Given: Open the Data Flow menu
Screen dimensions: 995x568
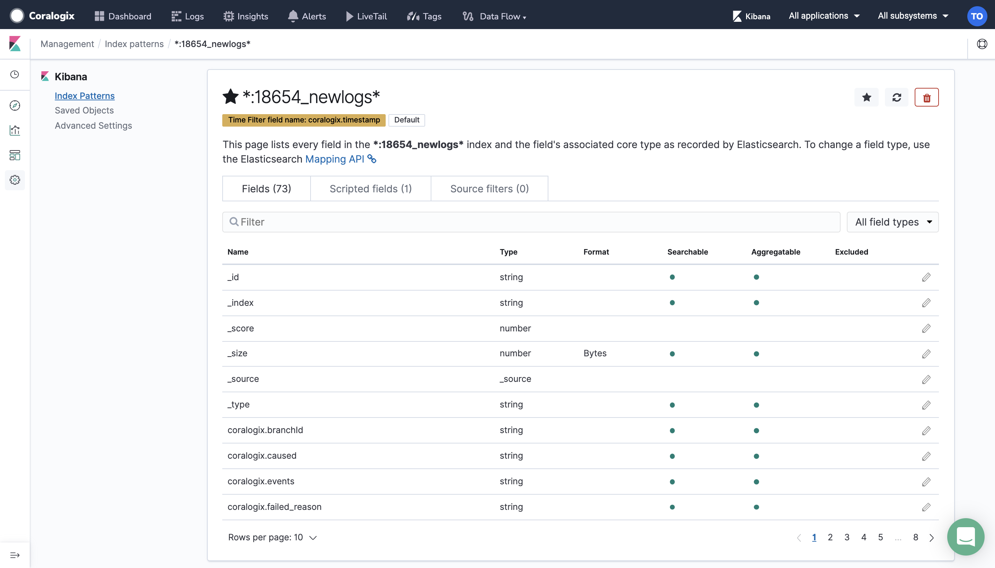Looking at the screenshot, I should (x=495, y=16).
